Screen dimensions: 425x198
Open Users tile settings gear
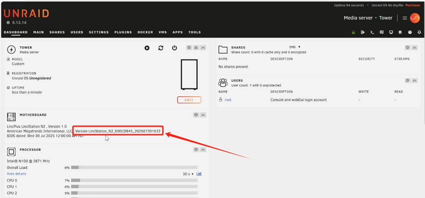coord(408,81)
